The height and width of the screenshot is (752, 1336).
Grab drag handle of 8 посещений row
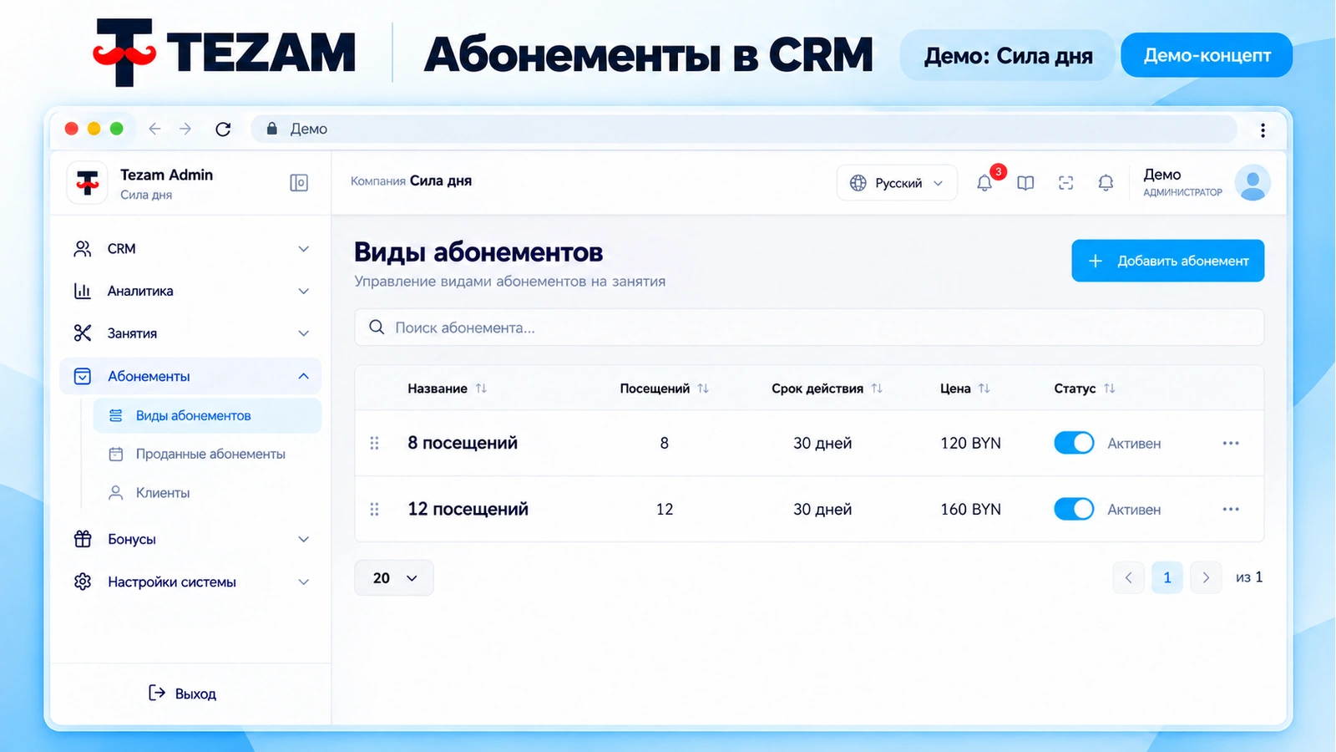point(374,443)
